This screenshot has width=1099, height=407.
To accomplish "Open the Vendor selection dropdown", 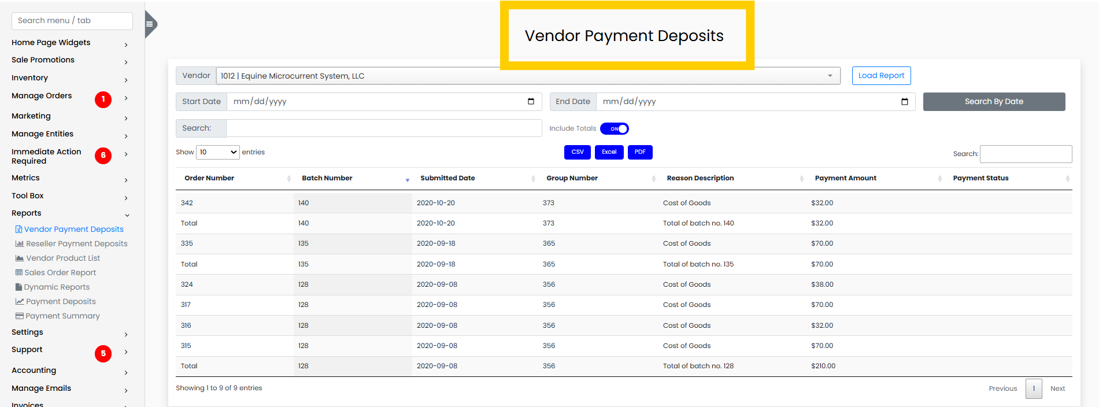I will pos(528,76).
